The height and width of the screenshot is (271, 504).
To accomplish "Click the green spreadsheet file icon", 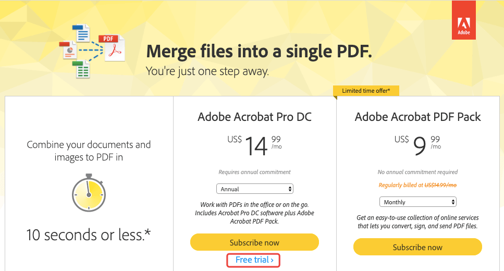I will [82, 69].
